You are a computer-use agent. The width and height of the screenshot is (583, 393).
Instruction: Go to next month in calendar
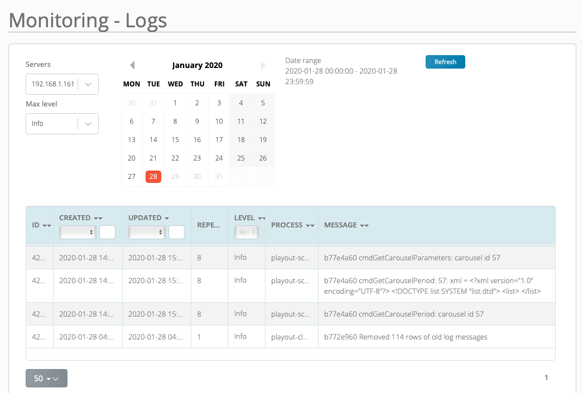[263, 65]
